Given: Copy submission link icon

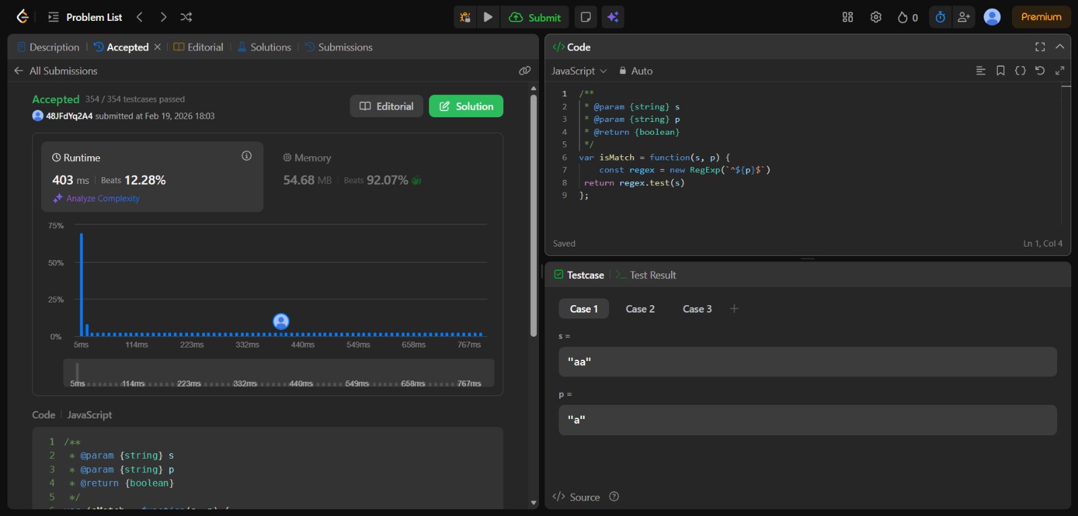Looking at the screenshot, I should pos(525,71).
